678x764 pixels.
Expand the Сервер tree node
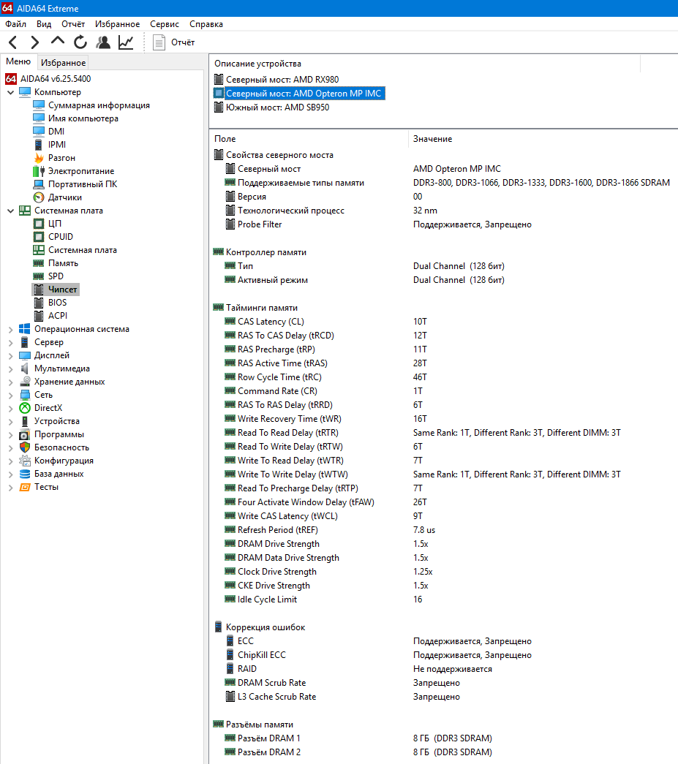pyautogui.click(x=11, y=343)
